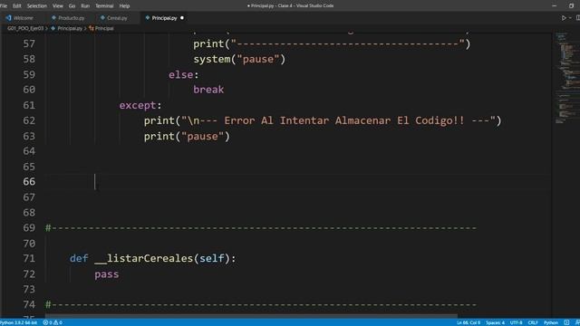
Task: Click the 'else:' keyword on line 59
Action: pyautogui.click(x=183, y=74)
